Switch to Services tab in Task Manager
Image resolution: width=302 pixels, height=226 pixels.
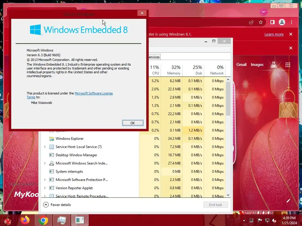154,57
